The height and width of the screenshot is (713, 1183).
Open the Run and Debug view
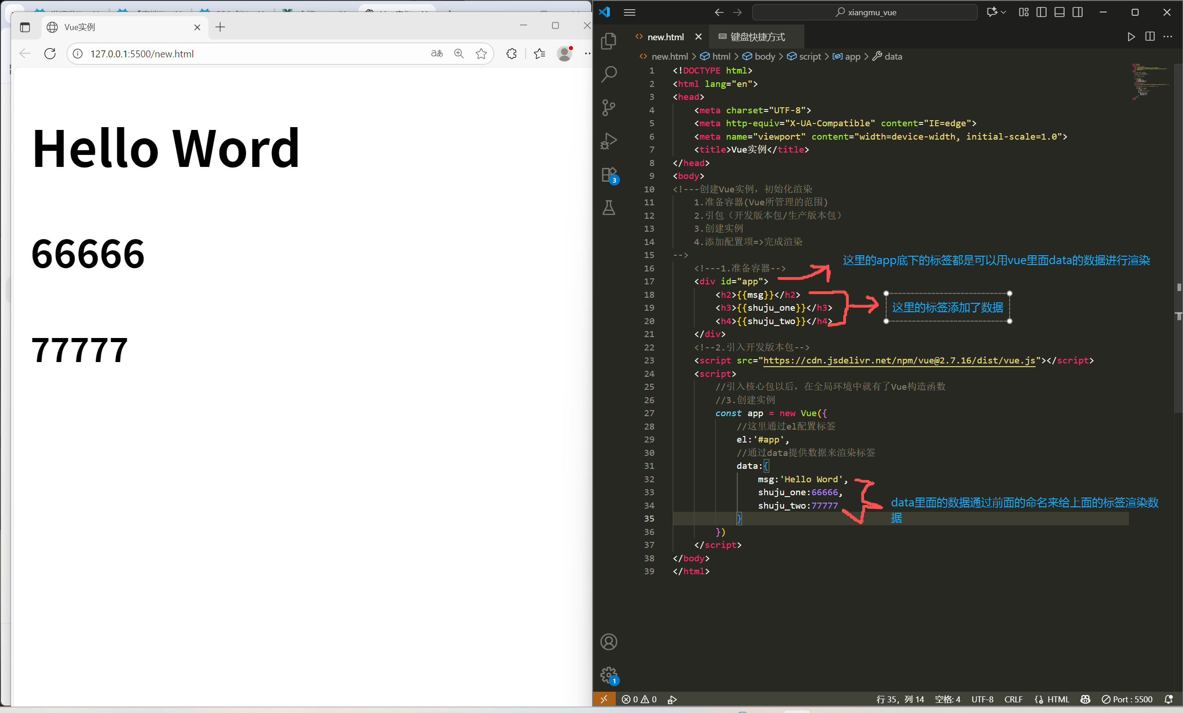(608, 141)
